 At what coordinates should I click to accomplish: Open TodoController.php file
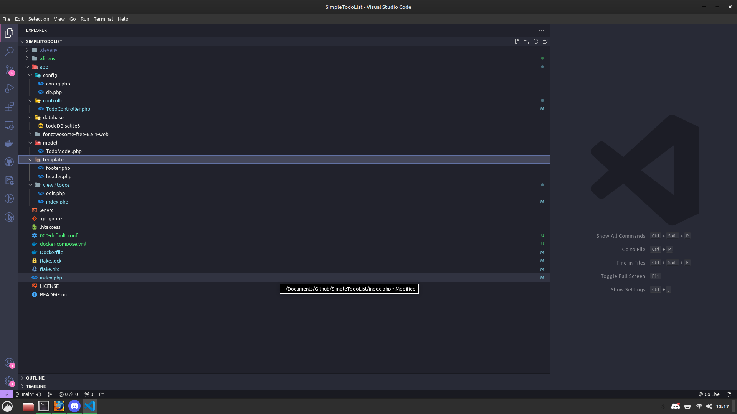click(68, 109)
